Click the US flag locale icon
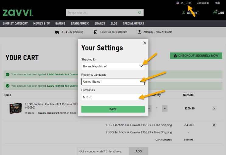The width and height of the screenshot is (226, 155). coord(178,3)
